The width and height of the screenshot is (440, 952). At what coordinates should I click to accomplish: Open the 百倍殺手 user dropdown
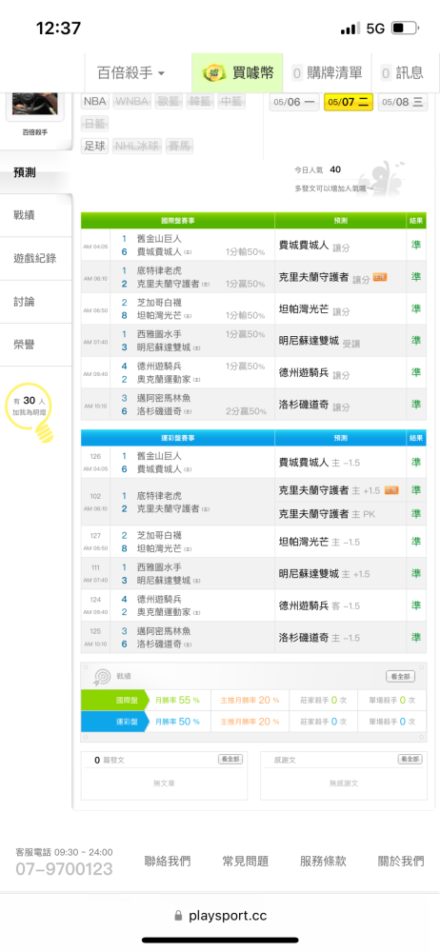131,73
